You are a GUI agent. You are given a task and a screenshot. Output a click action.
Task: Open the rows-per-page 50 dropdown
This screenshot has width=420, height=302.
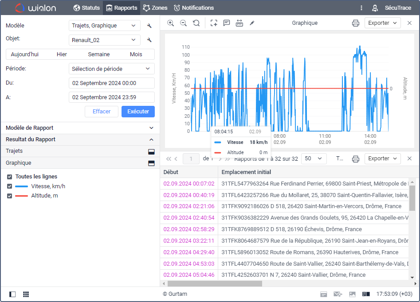click(x=313, y=159)
